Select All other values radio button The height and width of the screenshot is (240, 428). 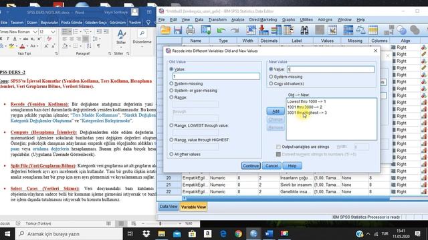pyautogui.click(x=171, y=154)
